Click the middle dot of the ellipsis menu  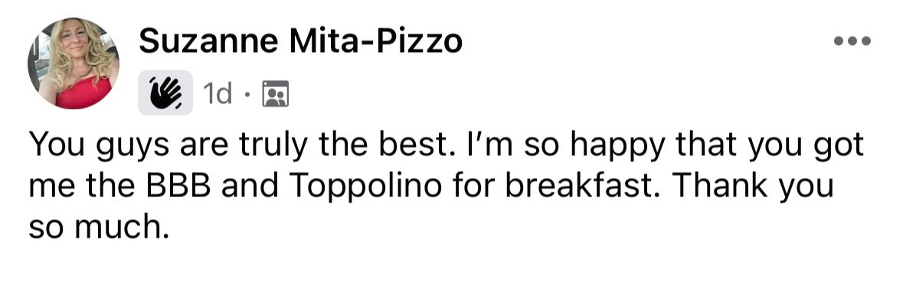pyautogui.click(x=853, y=41)
